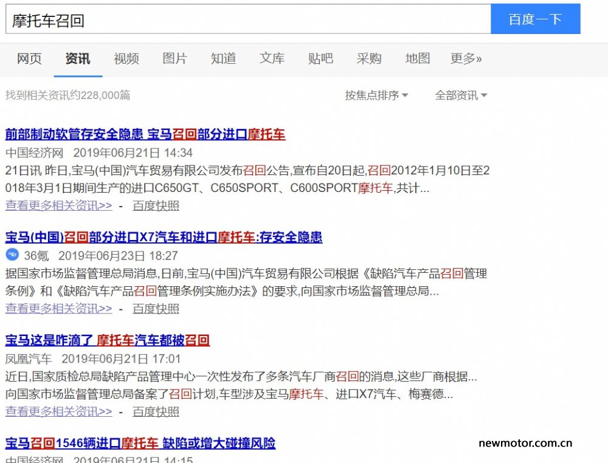Open the 地图 tab

pos(418,58)
